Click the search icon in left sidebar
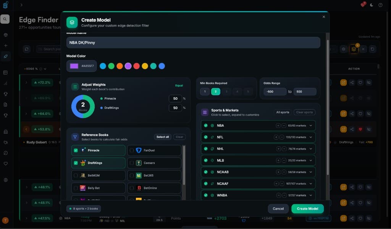Viewport: 391px width, 229px height. point(5,19)
